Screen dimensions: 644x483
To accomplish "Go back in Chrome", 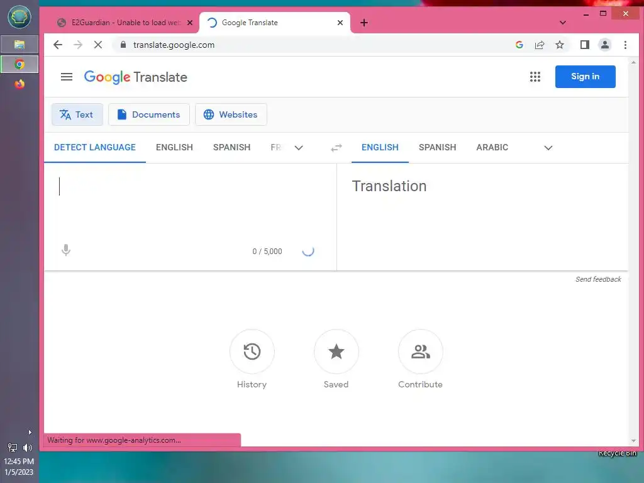I will 58,45.
